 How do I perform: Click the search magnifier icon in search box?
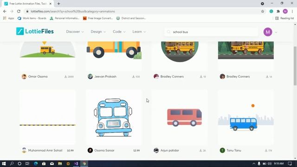point(168,32)
